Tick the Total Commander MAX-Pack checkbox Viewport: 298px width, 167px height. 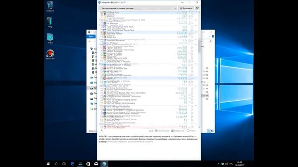point(102,27)
